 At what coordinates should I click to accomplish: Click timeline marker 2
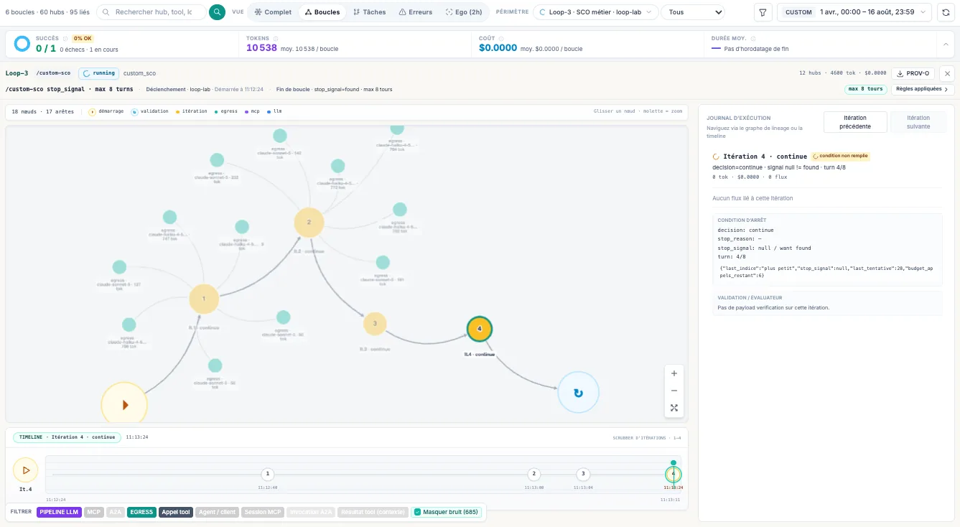pos(533,474)
